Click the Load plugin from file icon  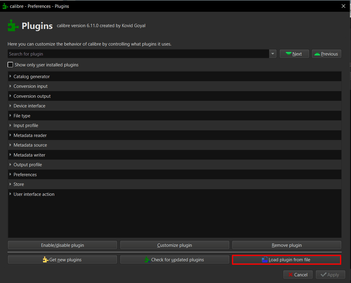(265, 260)
